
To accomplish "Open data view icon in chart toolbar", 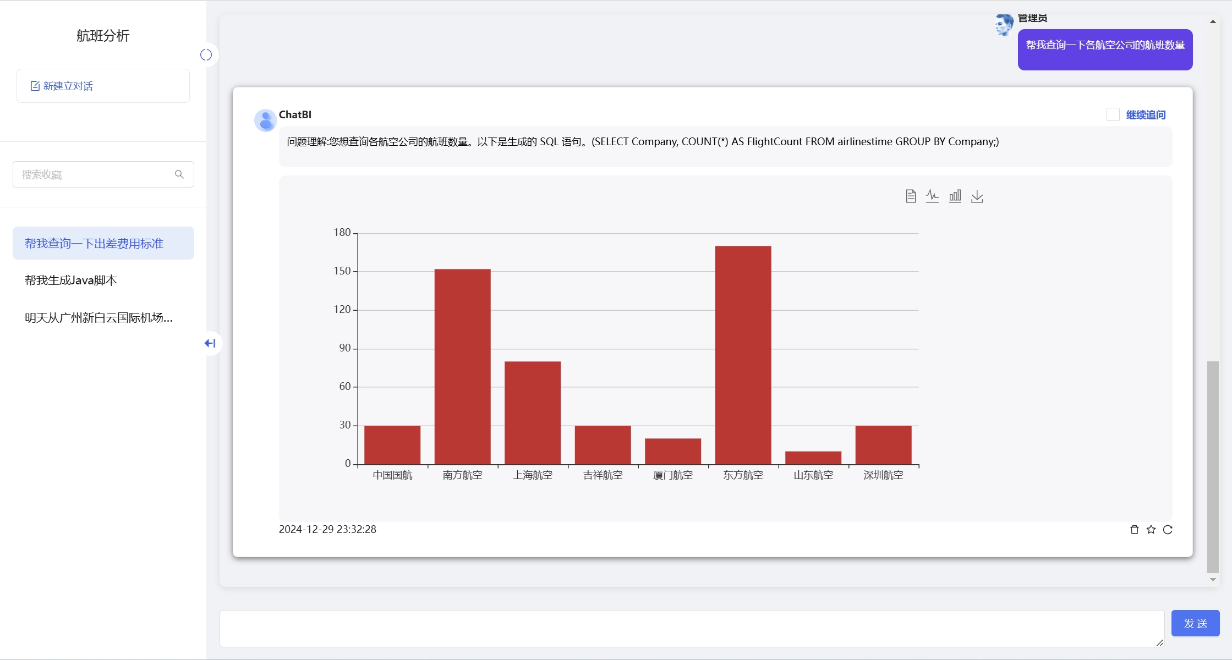I will 911,196.
